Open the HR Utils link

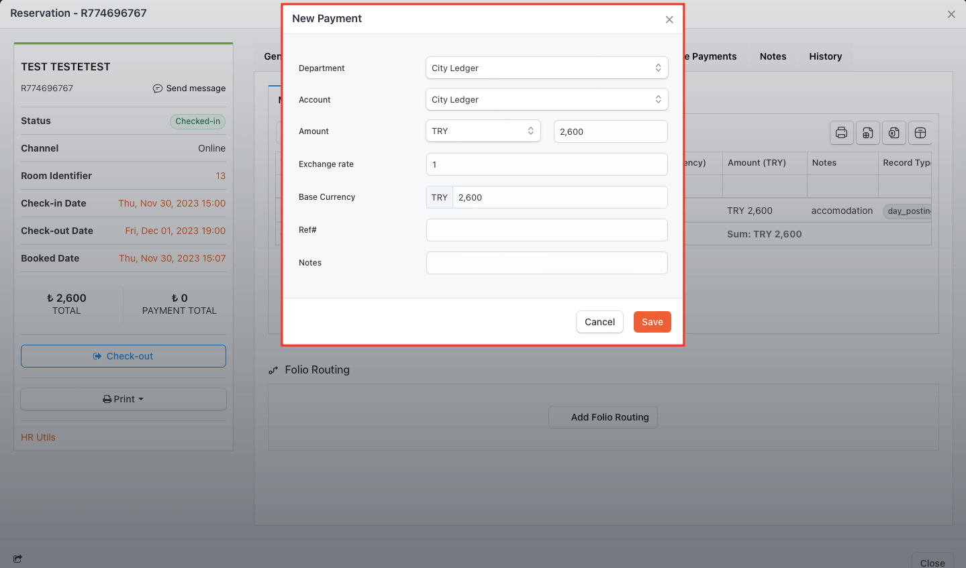(x=38, y=437)
